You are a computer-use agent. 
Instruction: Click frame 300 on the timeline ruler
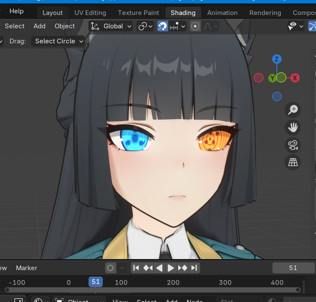tap(225, 283)
